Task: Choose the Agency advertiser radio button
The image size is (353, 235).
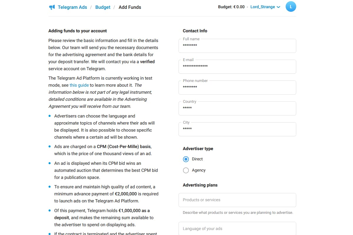Action: (186, 170)
